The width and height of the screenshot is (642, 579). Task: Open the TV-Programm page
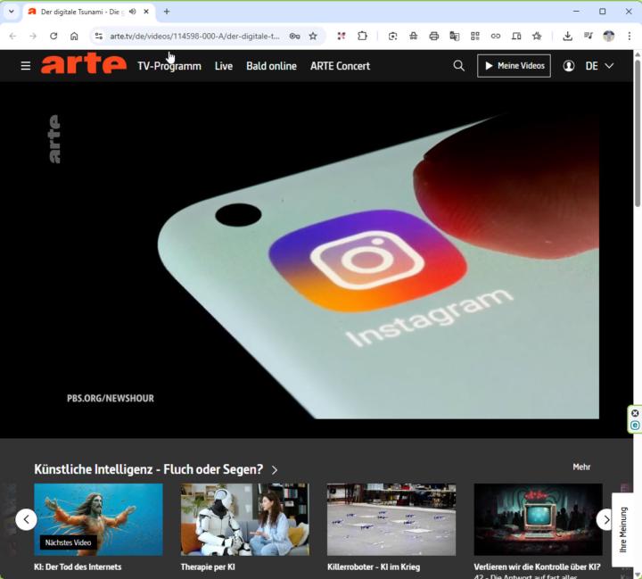click(169, 66)
